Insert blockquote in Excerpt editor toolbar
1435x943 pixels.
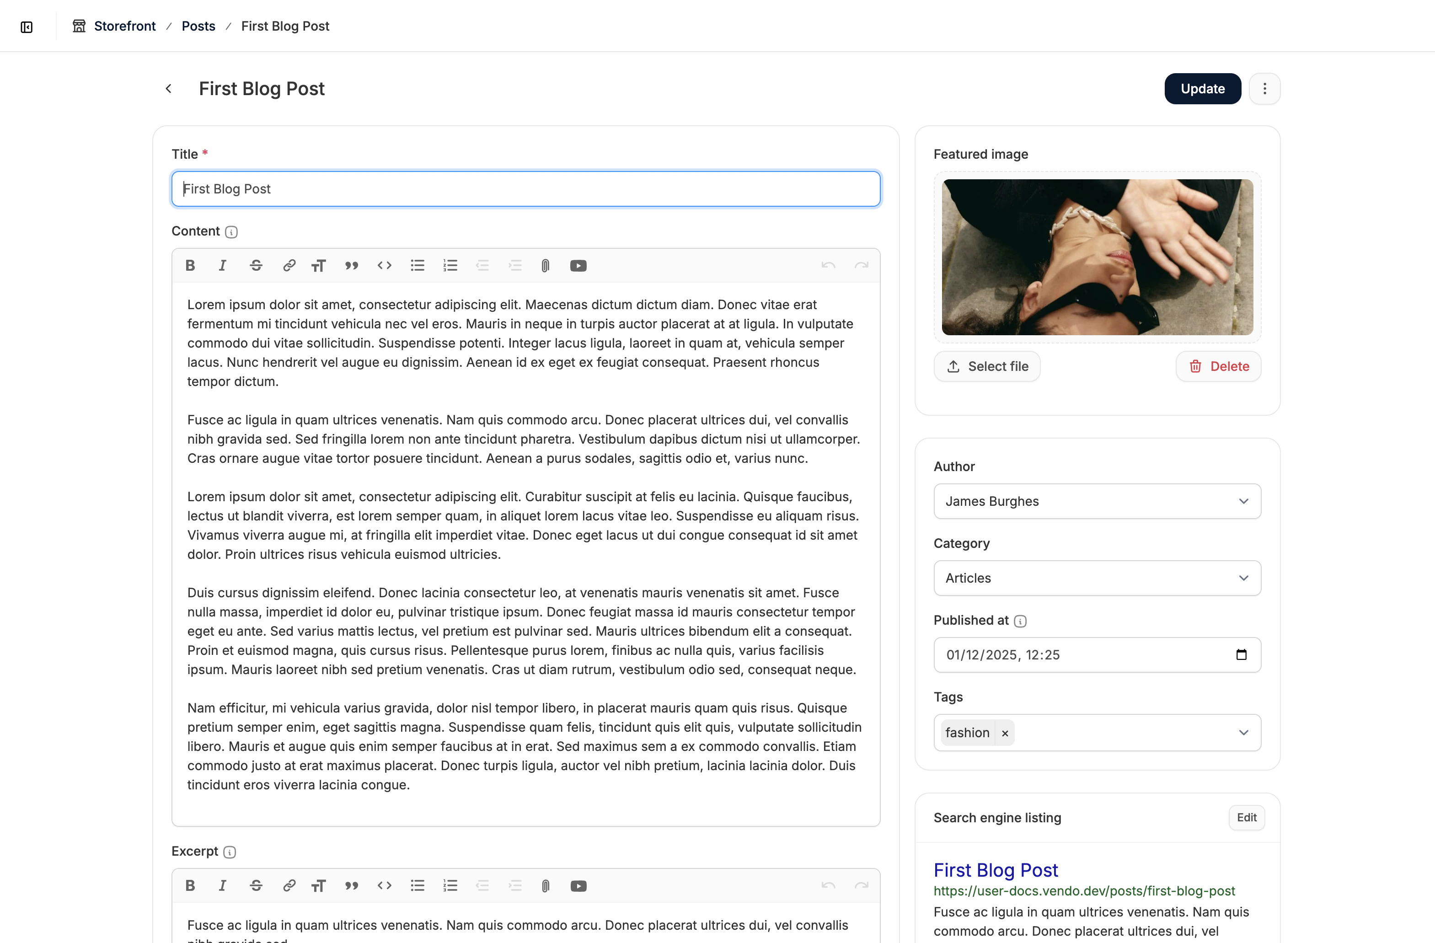click(x=352, y=885)
